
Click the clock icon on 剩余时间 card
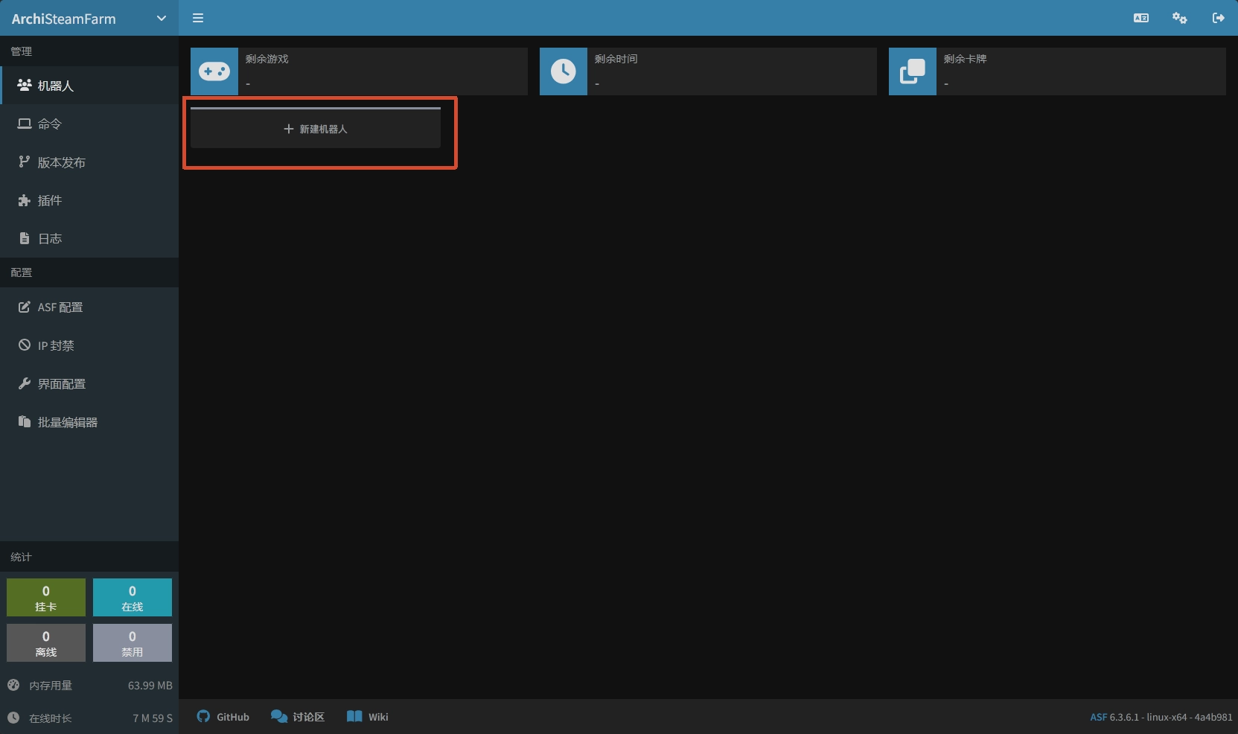click(564, 71)
